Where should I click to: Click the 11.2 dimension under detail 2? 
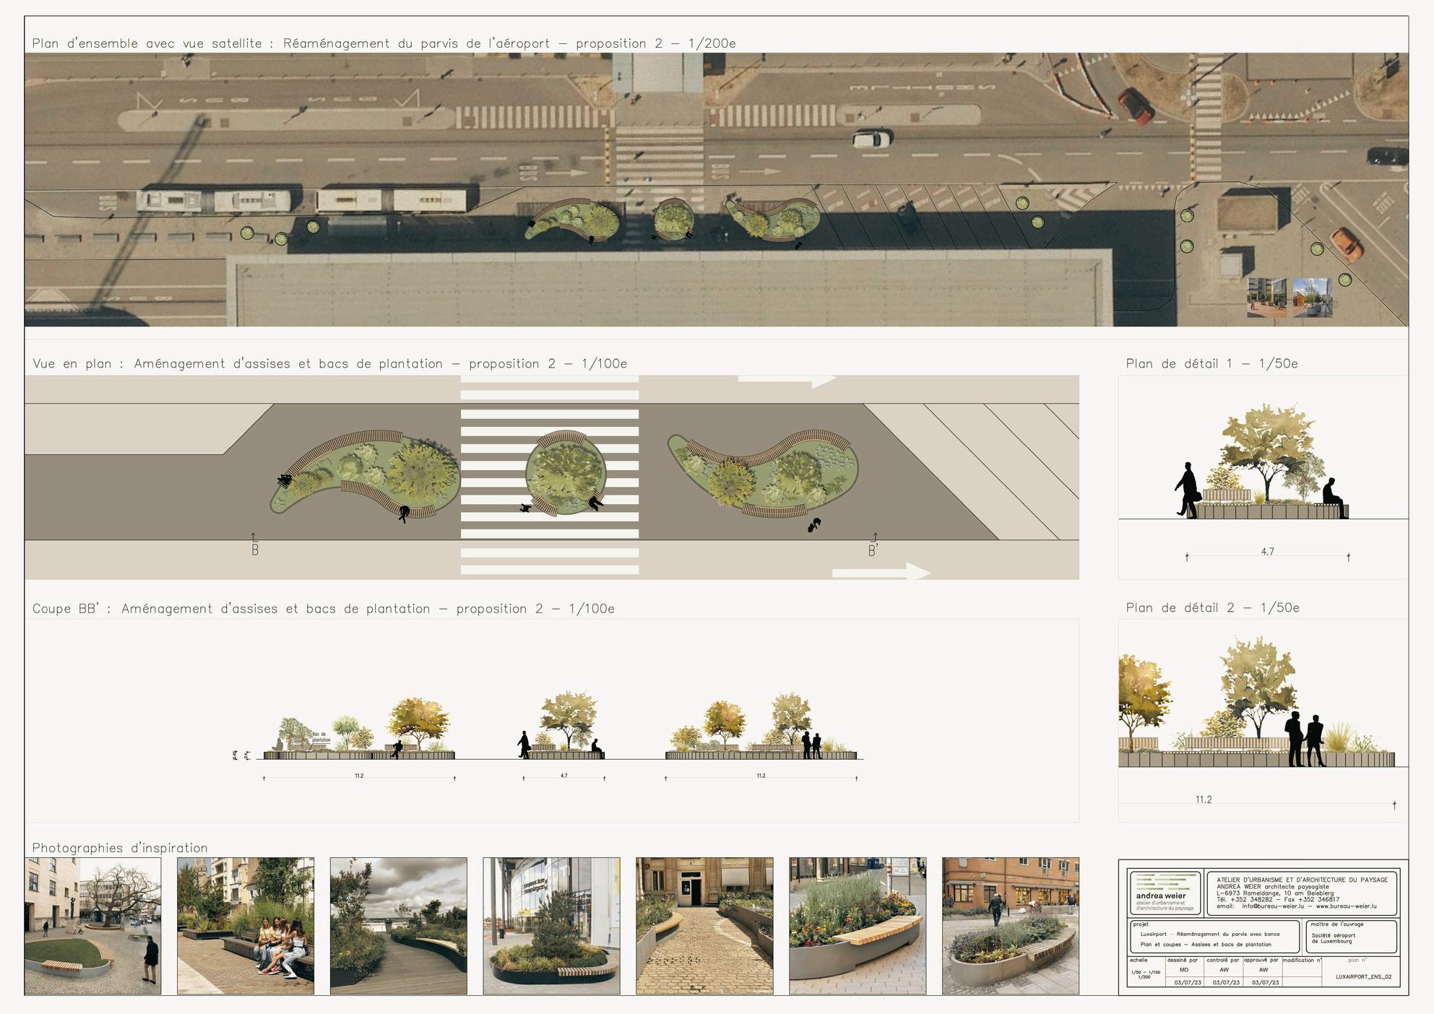pos(1204,799)
